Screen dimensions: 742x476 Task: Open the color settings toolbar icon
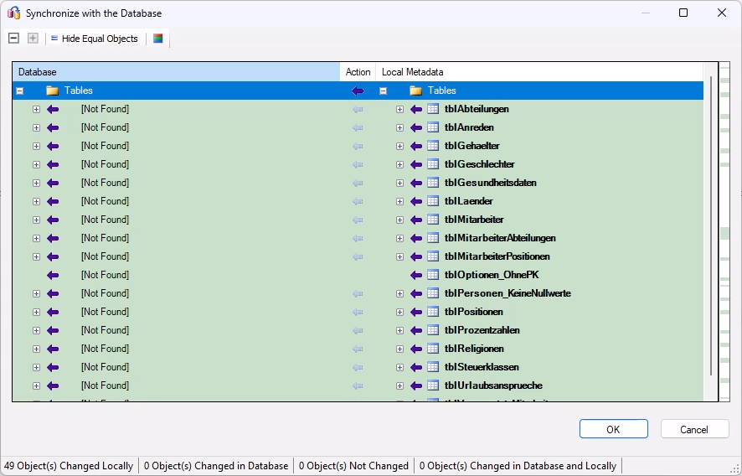[158, 39]
